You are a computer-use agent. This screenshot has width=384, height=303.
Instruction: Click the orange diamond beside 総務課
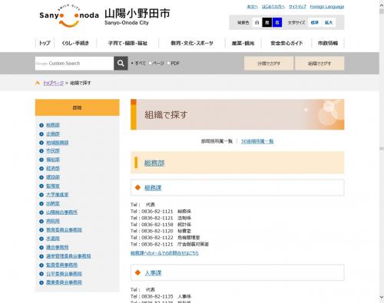coord(137,188)
